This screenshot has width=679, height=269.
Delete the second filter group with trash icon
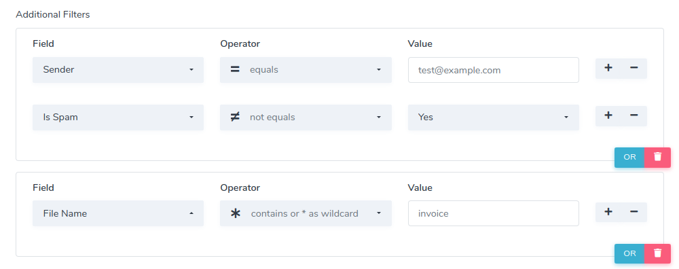tap(657, 253)
